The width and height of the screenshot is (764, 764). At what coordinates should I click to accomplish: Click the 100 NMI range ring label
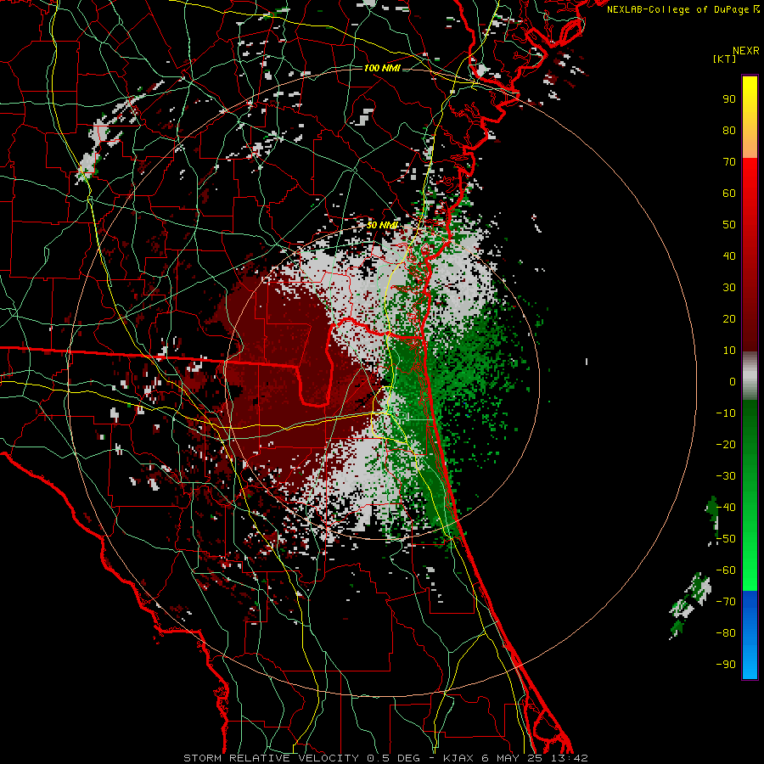pyautogui.click(x=382, y=68)
